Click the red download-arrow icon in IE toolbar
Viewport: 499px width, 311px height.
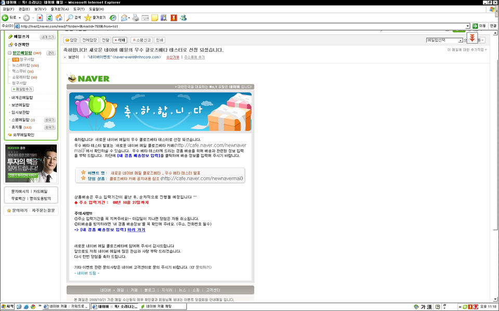(174, 18)
